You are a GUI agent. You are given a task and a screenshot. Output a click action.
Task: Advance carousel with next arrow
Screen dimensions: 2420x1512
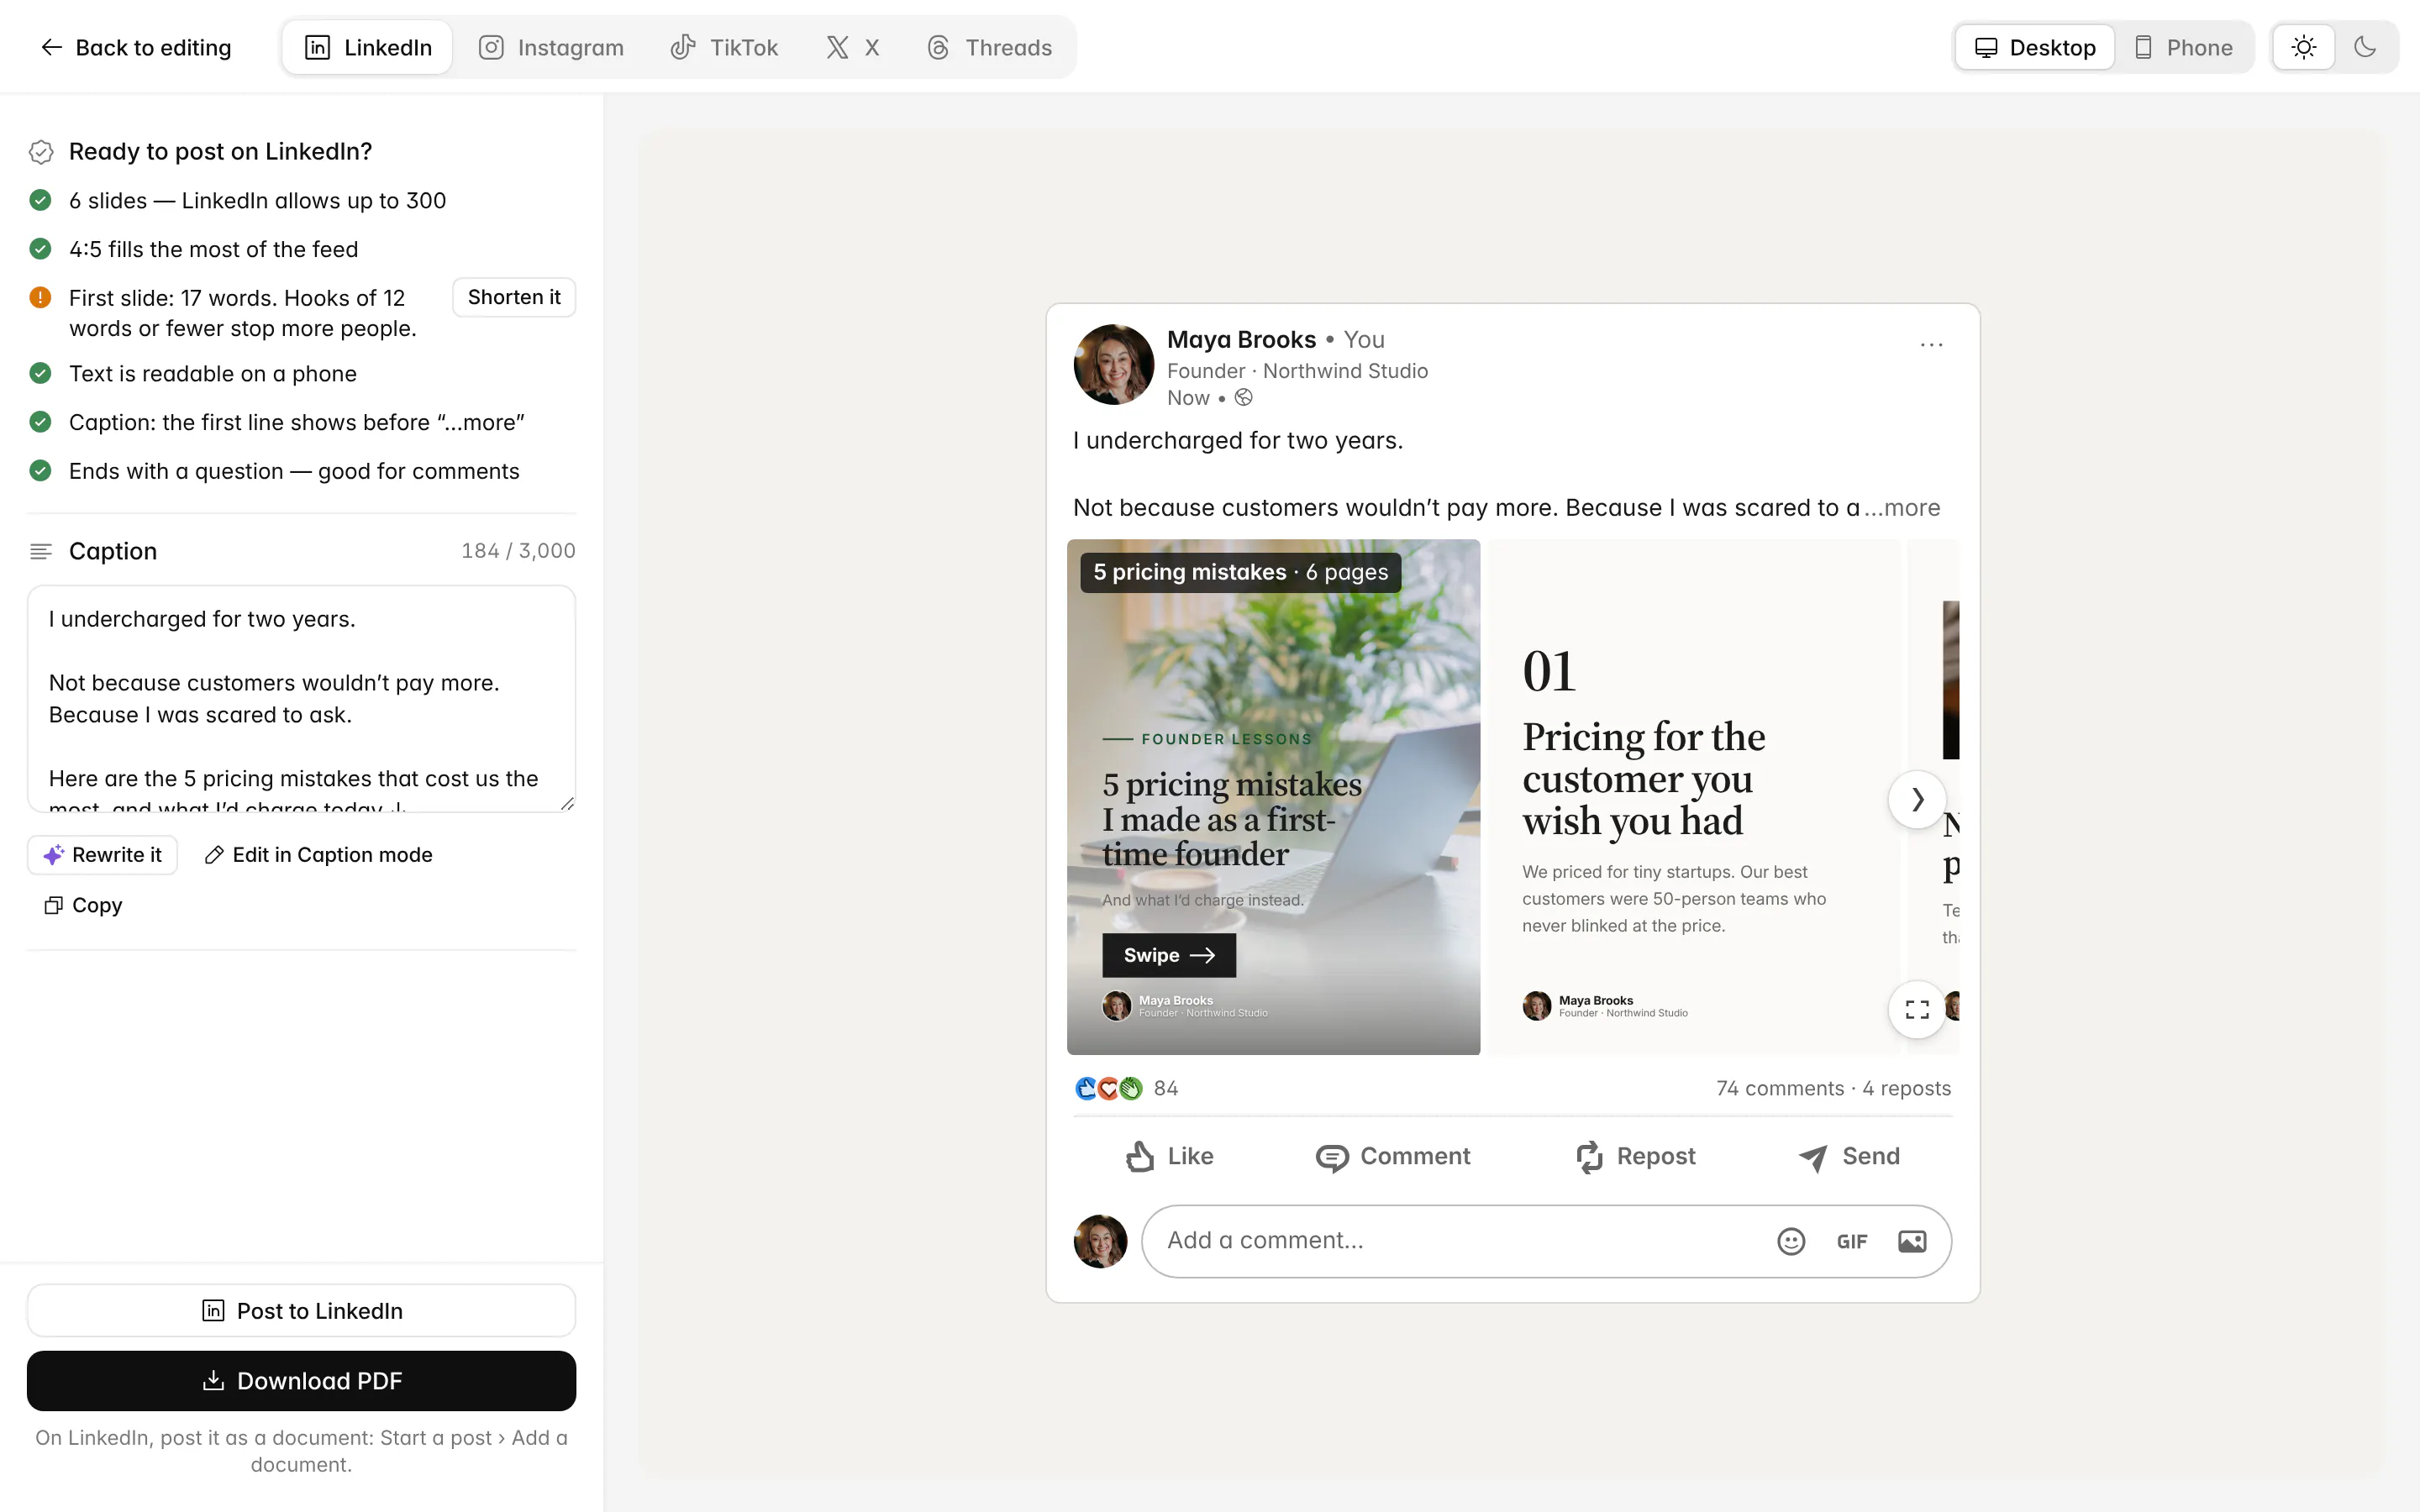click(x=1917, y=799)
